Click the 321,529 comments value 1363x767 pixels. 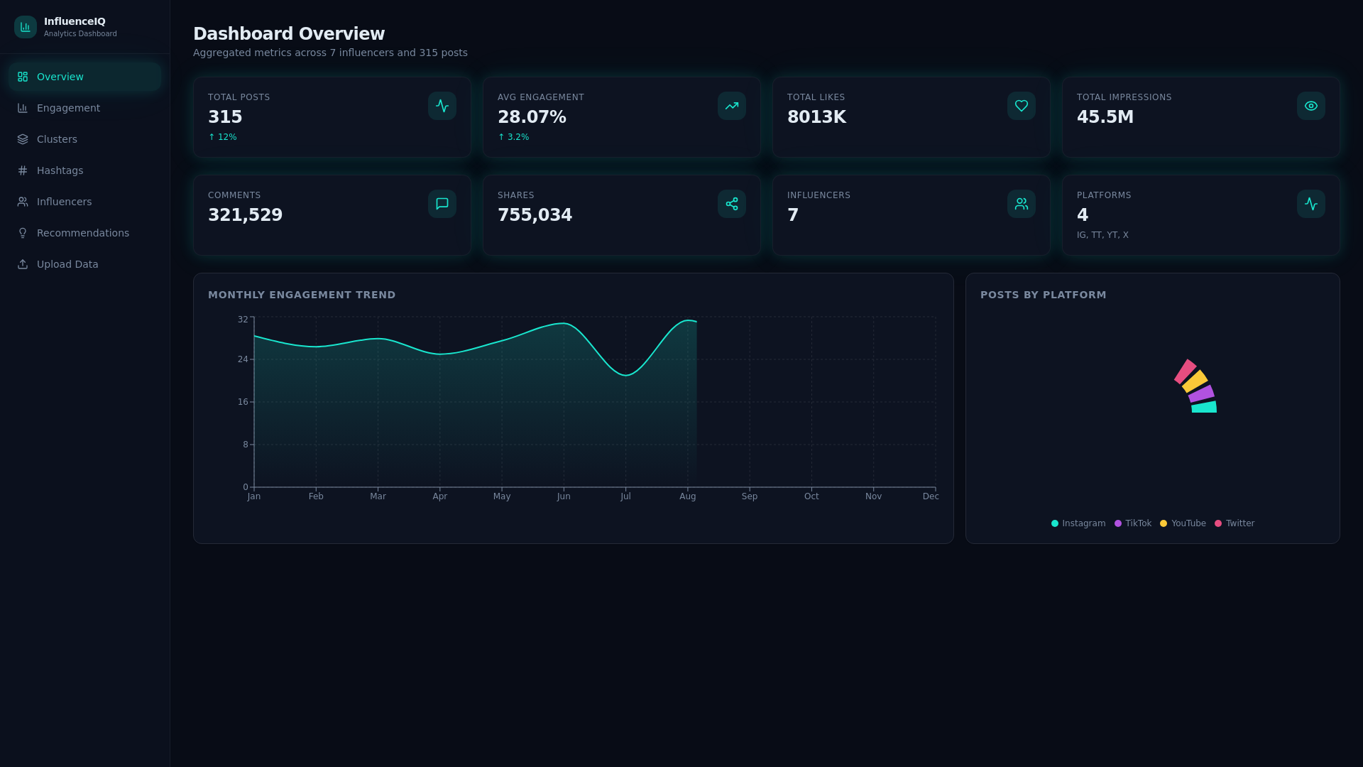coord(245,215)
